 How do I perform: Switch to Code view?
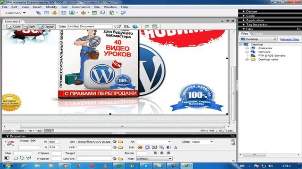(x=14, y=27)
